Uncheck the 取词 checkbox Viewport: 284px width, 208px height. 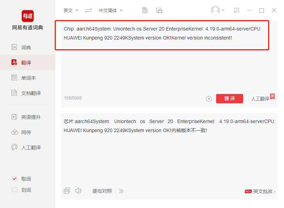click(15, 179)
